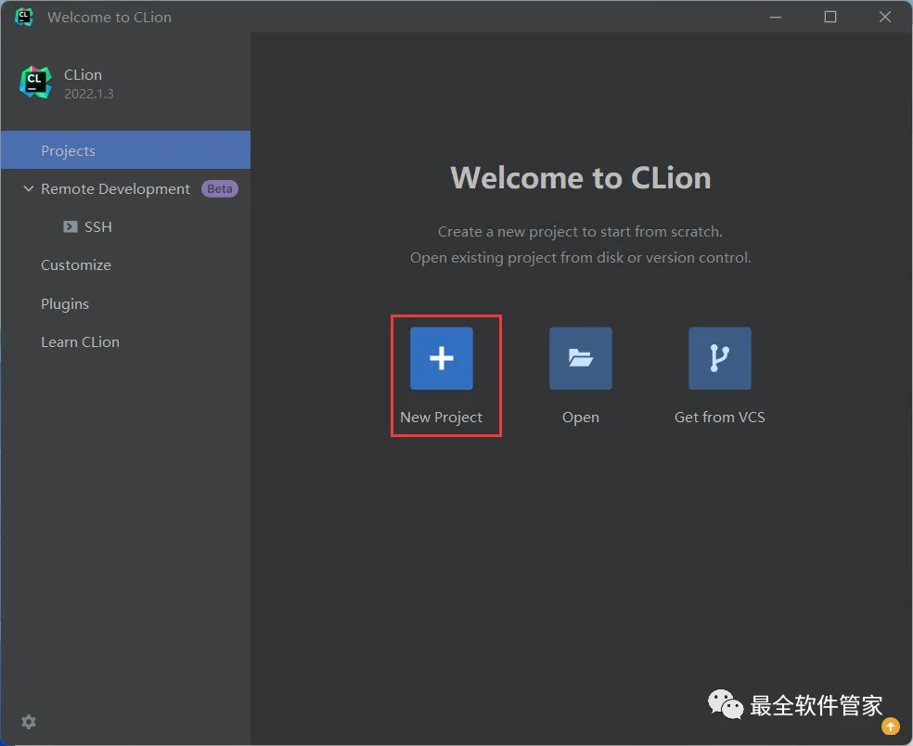Viewport: 913px width, 746px height.
Task: Click the Get from VCS label
Action: pos(720,417)
